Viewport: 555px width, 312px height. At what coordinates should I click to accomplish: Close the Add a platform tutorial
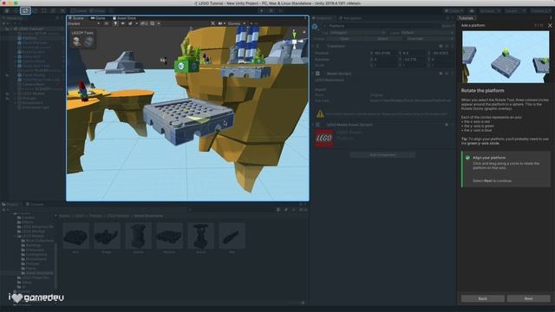(550, 25)
